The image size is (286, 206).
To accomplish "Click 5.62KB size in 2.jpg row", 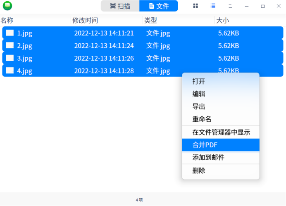I will pyautogui.click(x=229, y=46).
